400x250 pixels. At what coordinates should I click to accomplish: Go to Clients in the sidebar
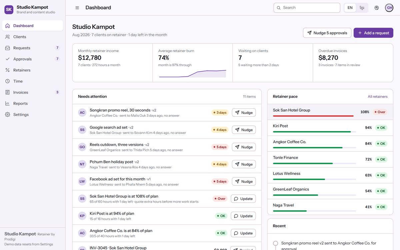pos(32,37)
